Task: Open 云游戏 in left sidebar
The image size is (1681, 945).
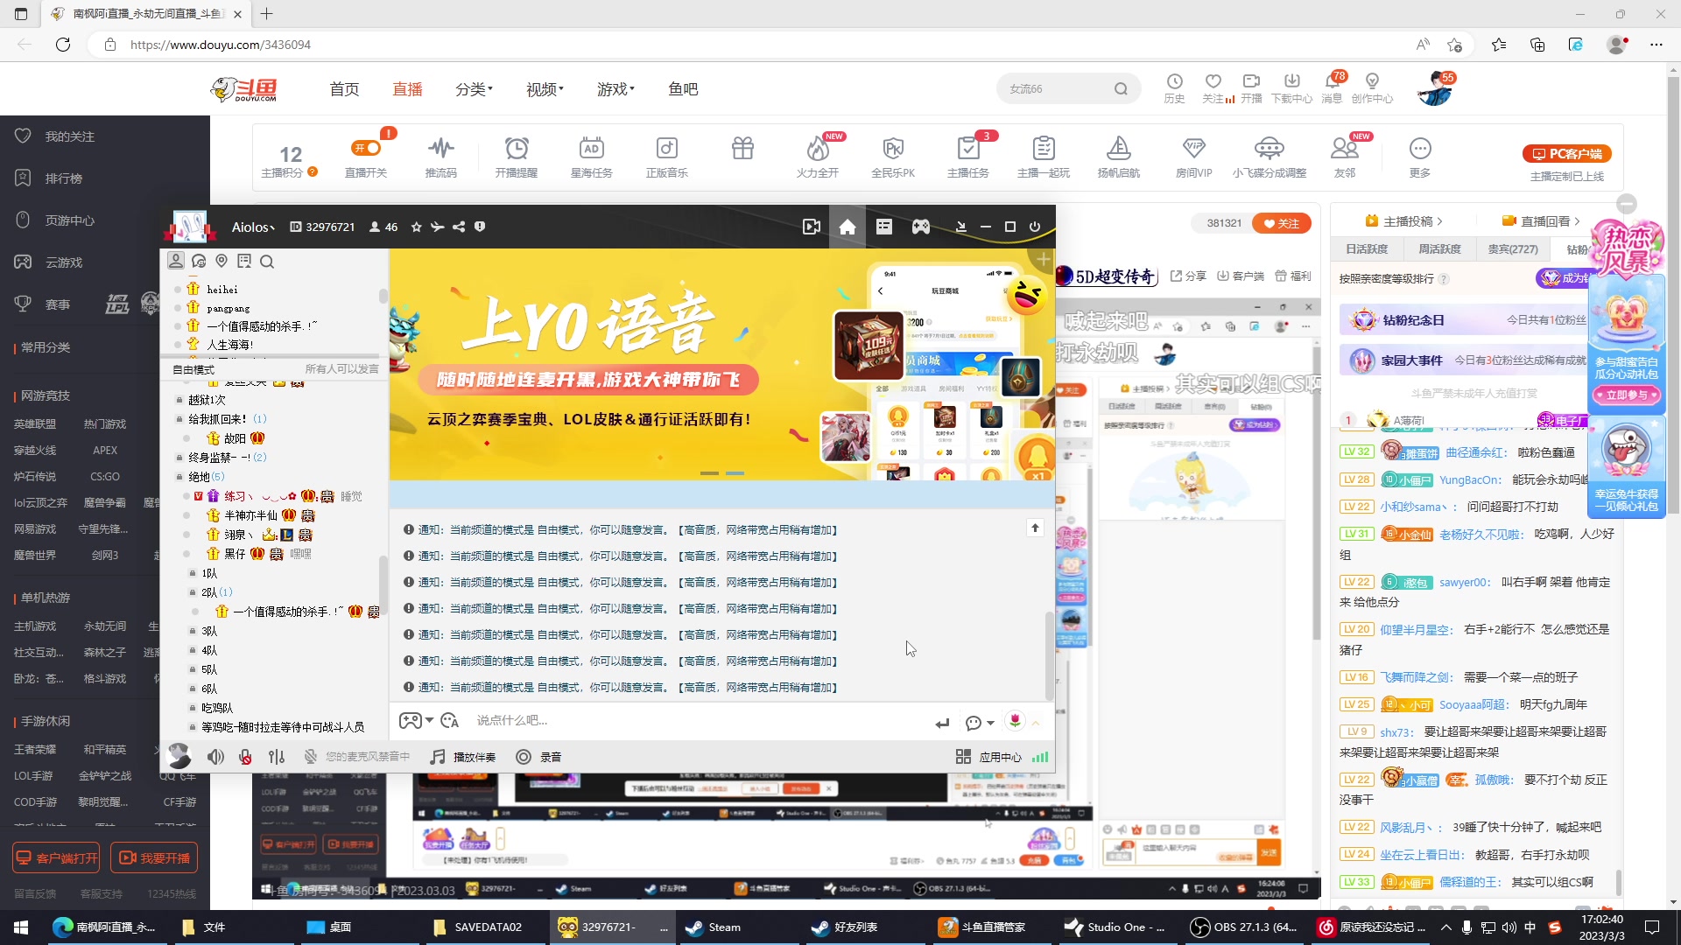Action: 63,262
